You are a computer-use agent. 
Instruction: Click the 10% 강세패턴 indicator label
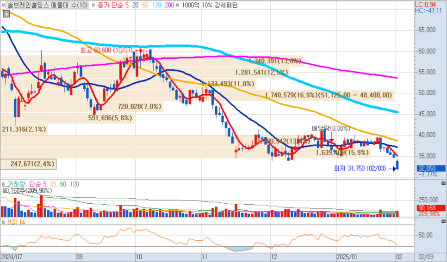[219, 5]
